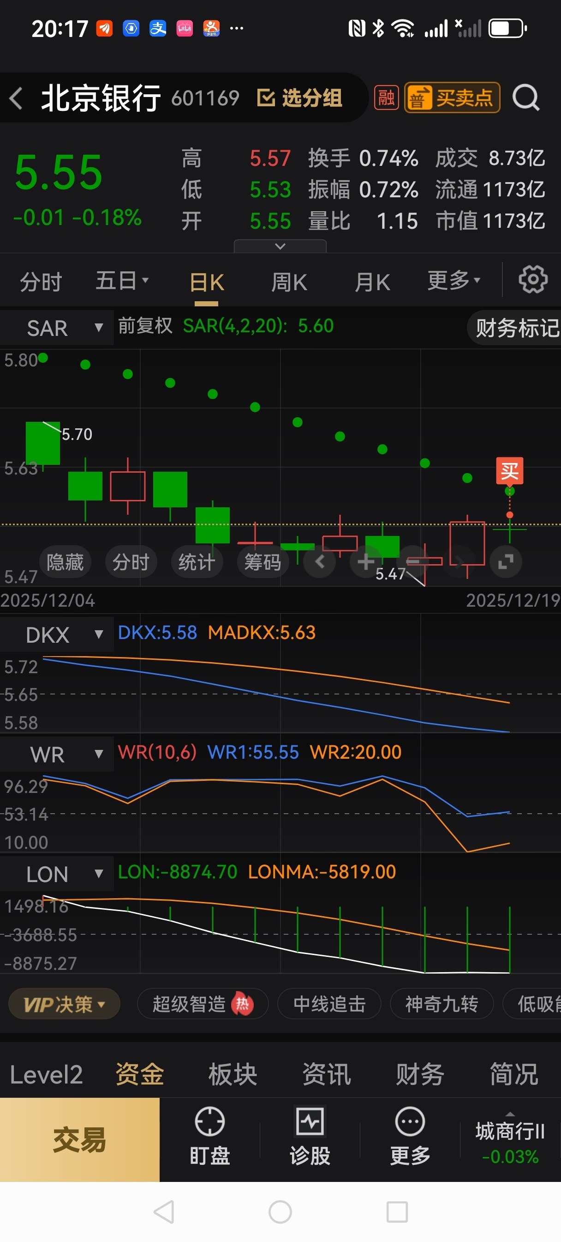The height and width of the screenshot is (1242, 561).
Task: Tap MADKX:5.63 indicator value
Action: coord(262,632)
